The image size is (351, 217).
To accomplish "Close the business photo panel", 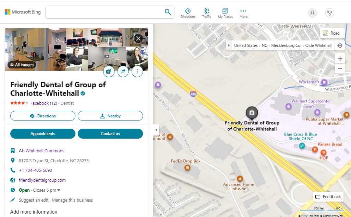I will pyautogui.click(x=138, y=38).
